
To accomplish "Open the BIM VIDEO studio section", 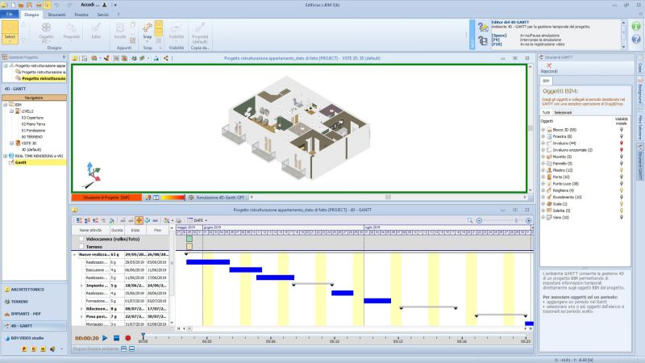I will click(x=34, y=338).
